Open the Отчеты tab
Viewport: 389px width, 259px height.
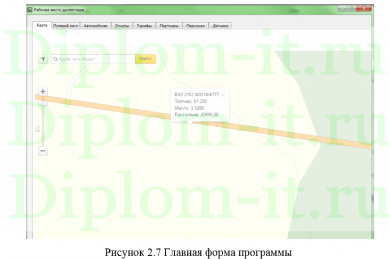pos(122,26)
